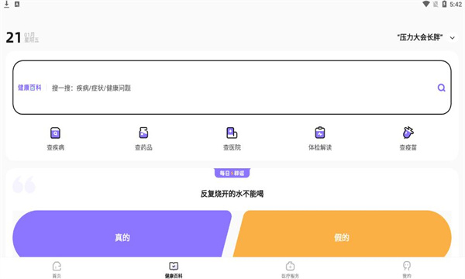The width and height of the screenshot is (465, 279).
Task: Answer 真的 on the purple button
Action: tap(122, 234)
